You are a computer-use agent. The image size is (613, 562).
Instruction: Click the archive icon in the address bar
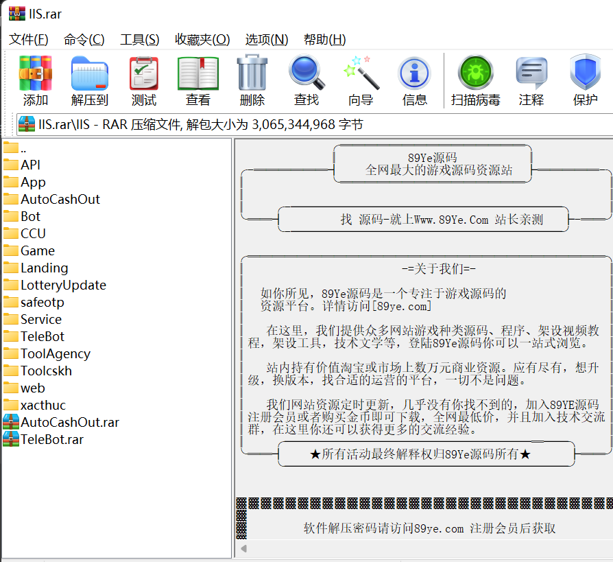(27, 124)
